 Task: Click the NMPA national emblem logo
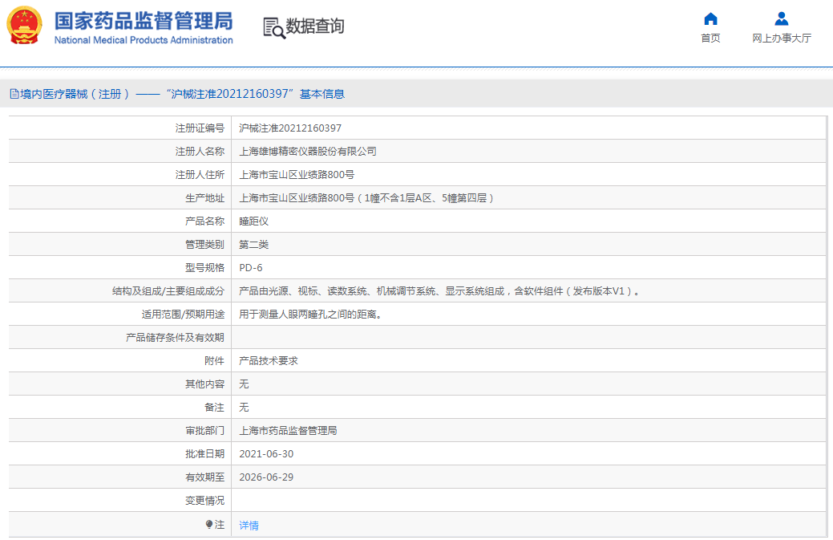click(24, 26)
